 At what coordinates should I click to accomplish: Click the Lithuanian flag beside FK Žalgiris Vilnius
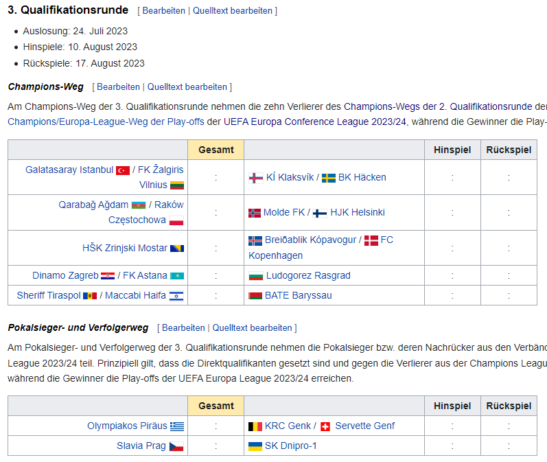pyautogui.click(x=177, y=185)
